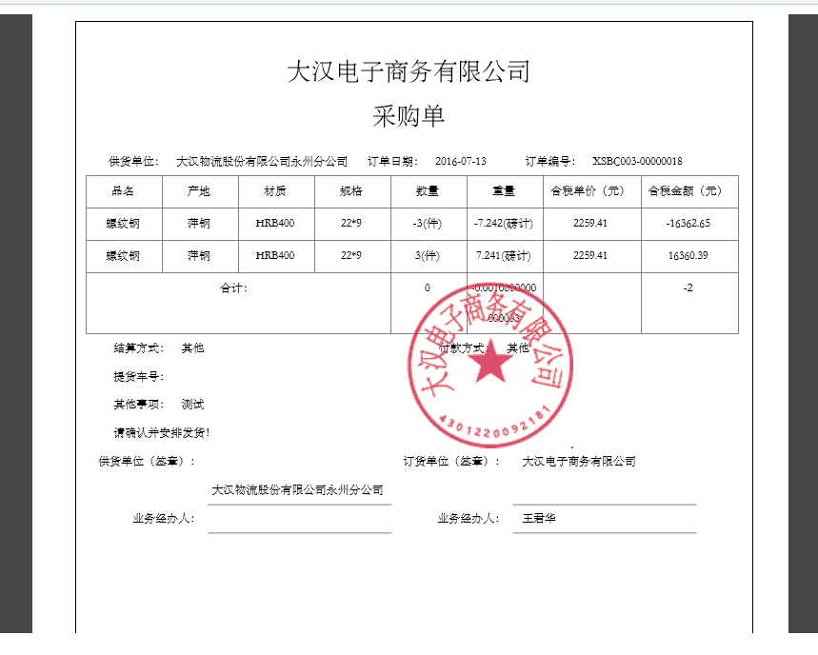Click the 规格 column header
The image size is (818, 655).
point(351,191)
